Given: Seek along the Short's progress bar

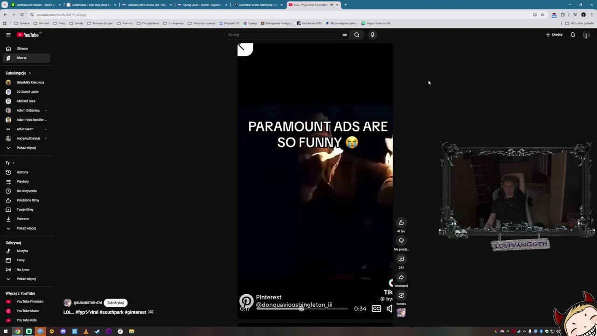Looking at the screenshot, I should click(302, 309).
